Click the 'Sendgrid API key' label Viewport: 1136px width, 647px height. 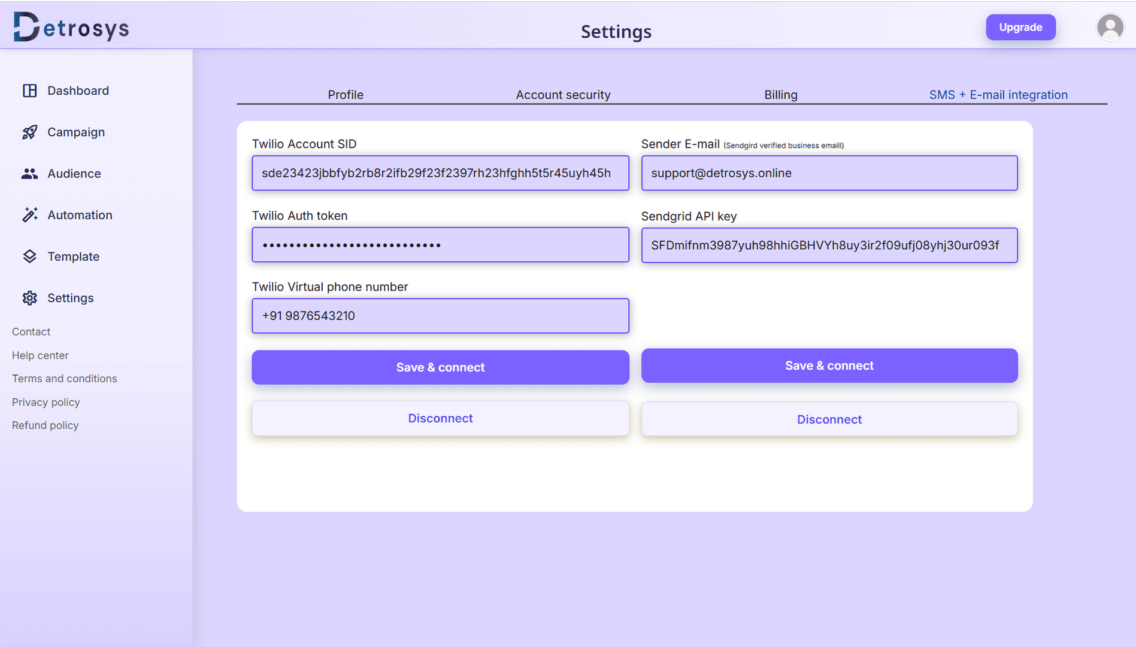tap(689, 216)
